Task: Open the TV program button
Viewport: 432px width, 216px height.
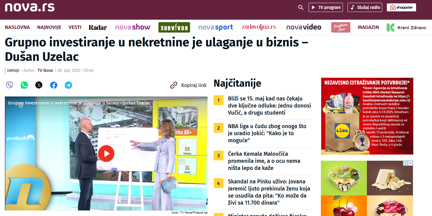Action: coord(326,7)
